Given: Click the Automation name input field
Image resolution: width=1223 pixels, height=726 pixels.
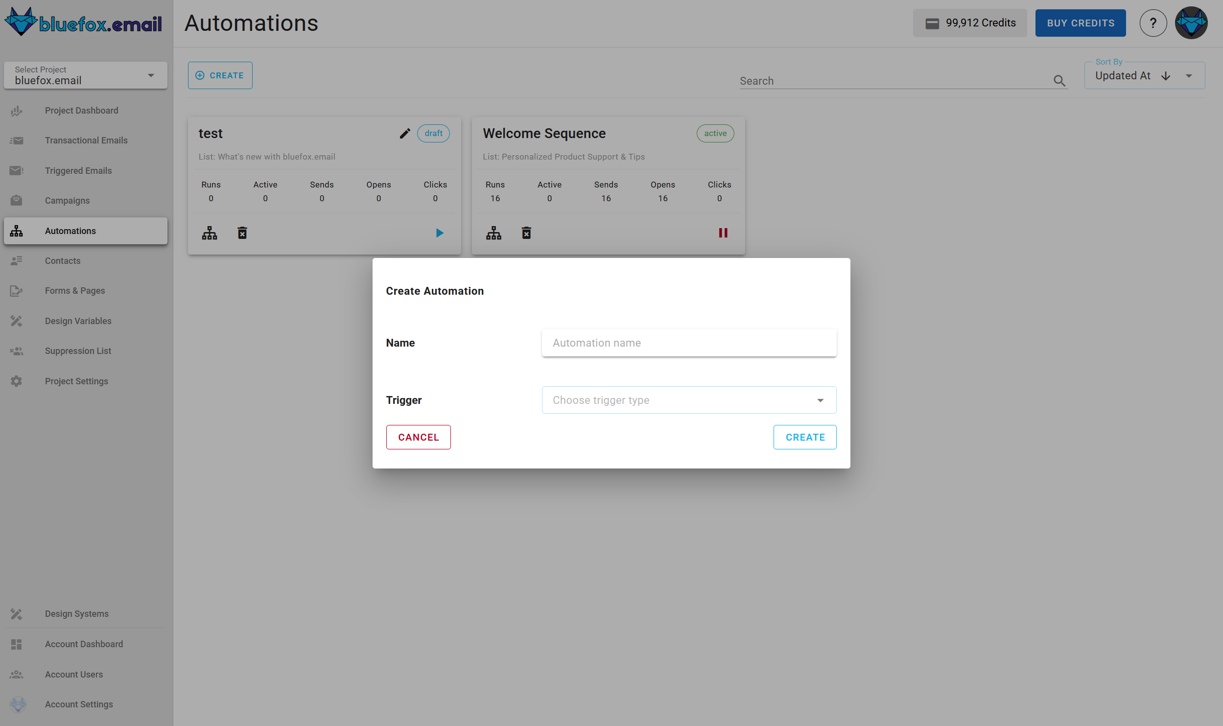Looking at the screenshot, I should 688,343.
